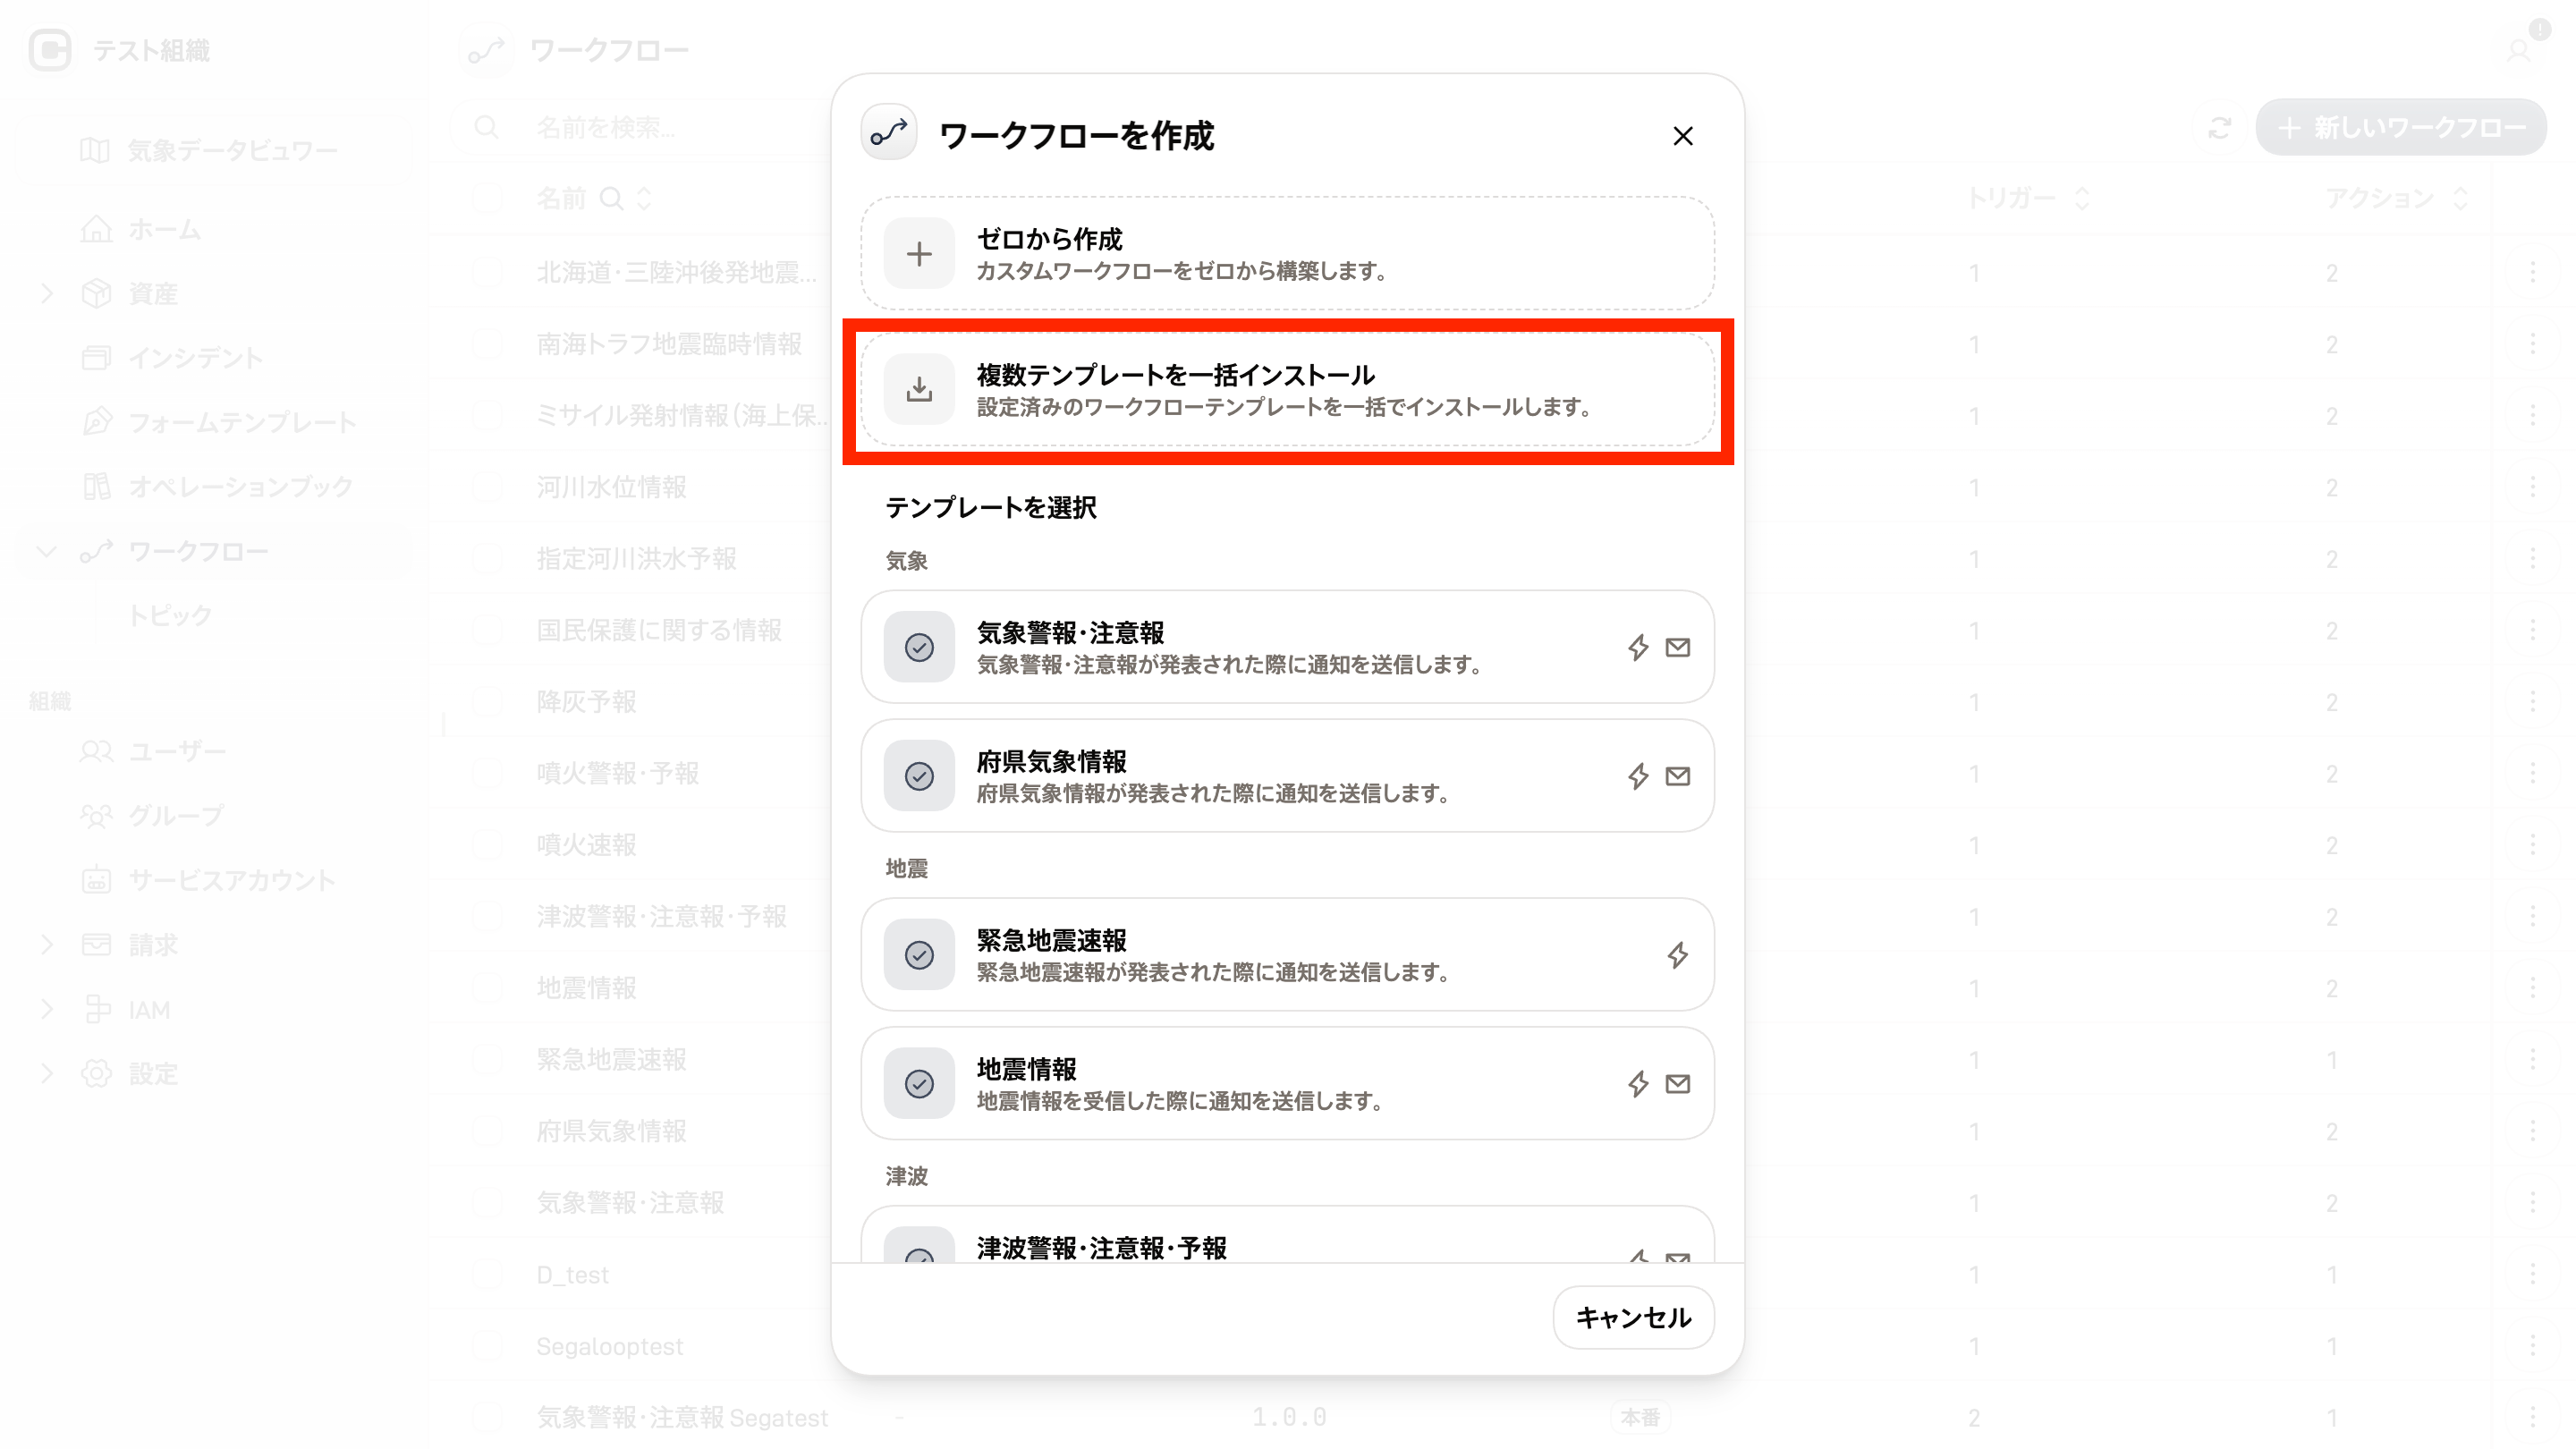The image size is (2576, 1449).
Task: Open the 噴火警報·予報 workflow row
Action: (x=617, y=773)
